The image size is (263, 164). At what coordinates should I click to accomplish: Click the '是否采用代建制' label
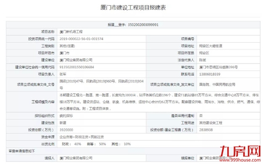[x=183, y=116]
